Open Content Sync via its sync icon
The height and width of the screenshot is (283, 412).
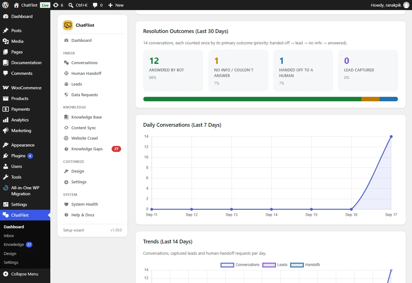(66, 128)
